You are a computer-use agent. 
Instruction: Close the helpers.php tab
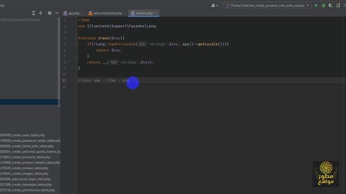[x=156, y=13]
